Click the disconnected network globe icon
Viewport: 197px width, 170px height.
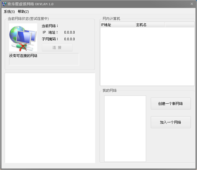23,37
